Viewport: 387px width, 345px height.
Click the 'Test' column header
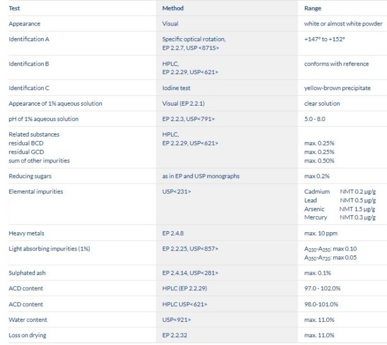pyautogui.click(x=14, y=8)
